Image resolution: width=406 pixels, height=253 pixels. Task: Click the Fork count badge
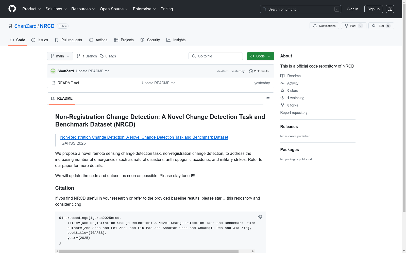point(360,26)
